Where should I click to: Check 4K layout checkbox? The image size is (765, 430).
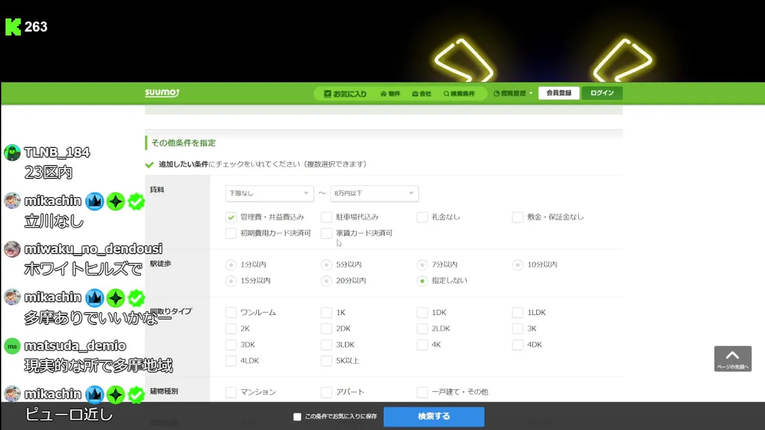[x=422, y=345]
